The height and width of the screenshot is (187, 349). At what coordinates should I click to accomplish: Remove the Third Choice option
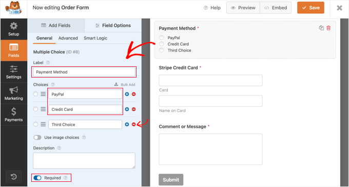[x=133, y=124]
